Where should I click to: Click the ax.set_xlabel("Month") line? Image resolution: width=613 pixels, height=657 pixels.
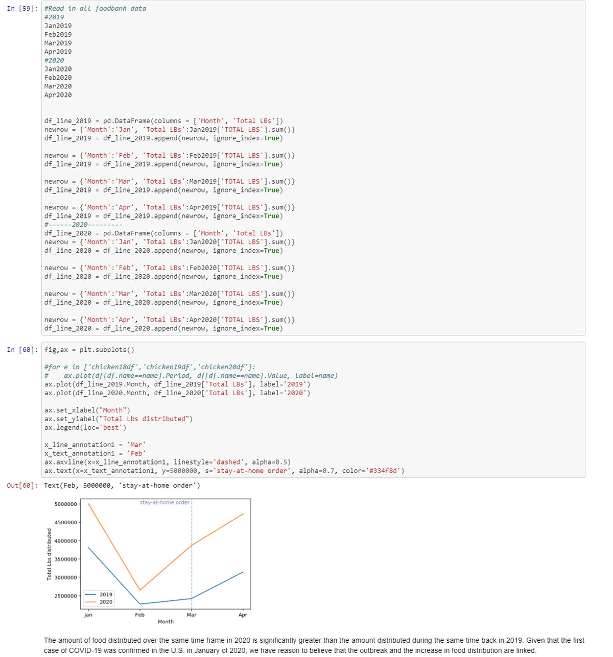(87, 410)
